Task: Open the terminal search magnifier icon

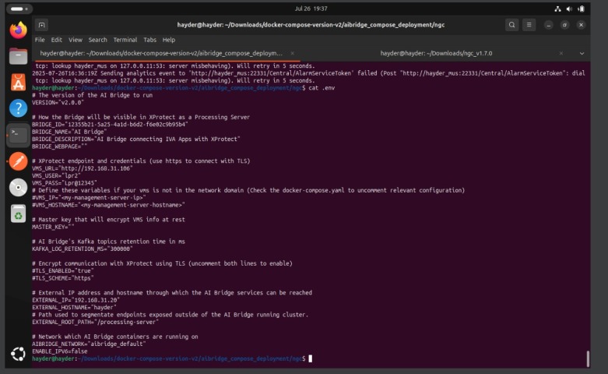Action: click(x=511, y=25)
